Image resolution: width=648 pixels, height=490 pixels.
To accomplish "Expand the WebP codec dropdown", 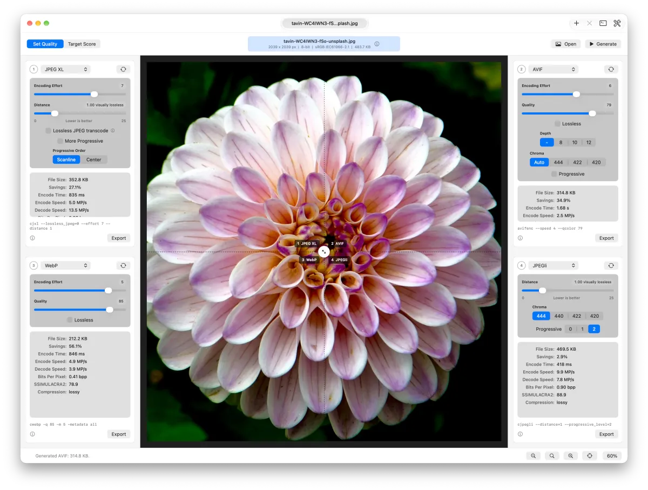I will coord(65,265).
